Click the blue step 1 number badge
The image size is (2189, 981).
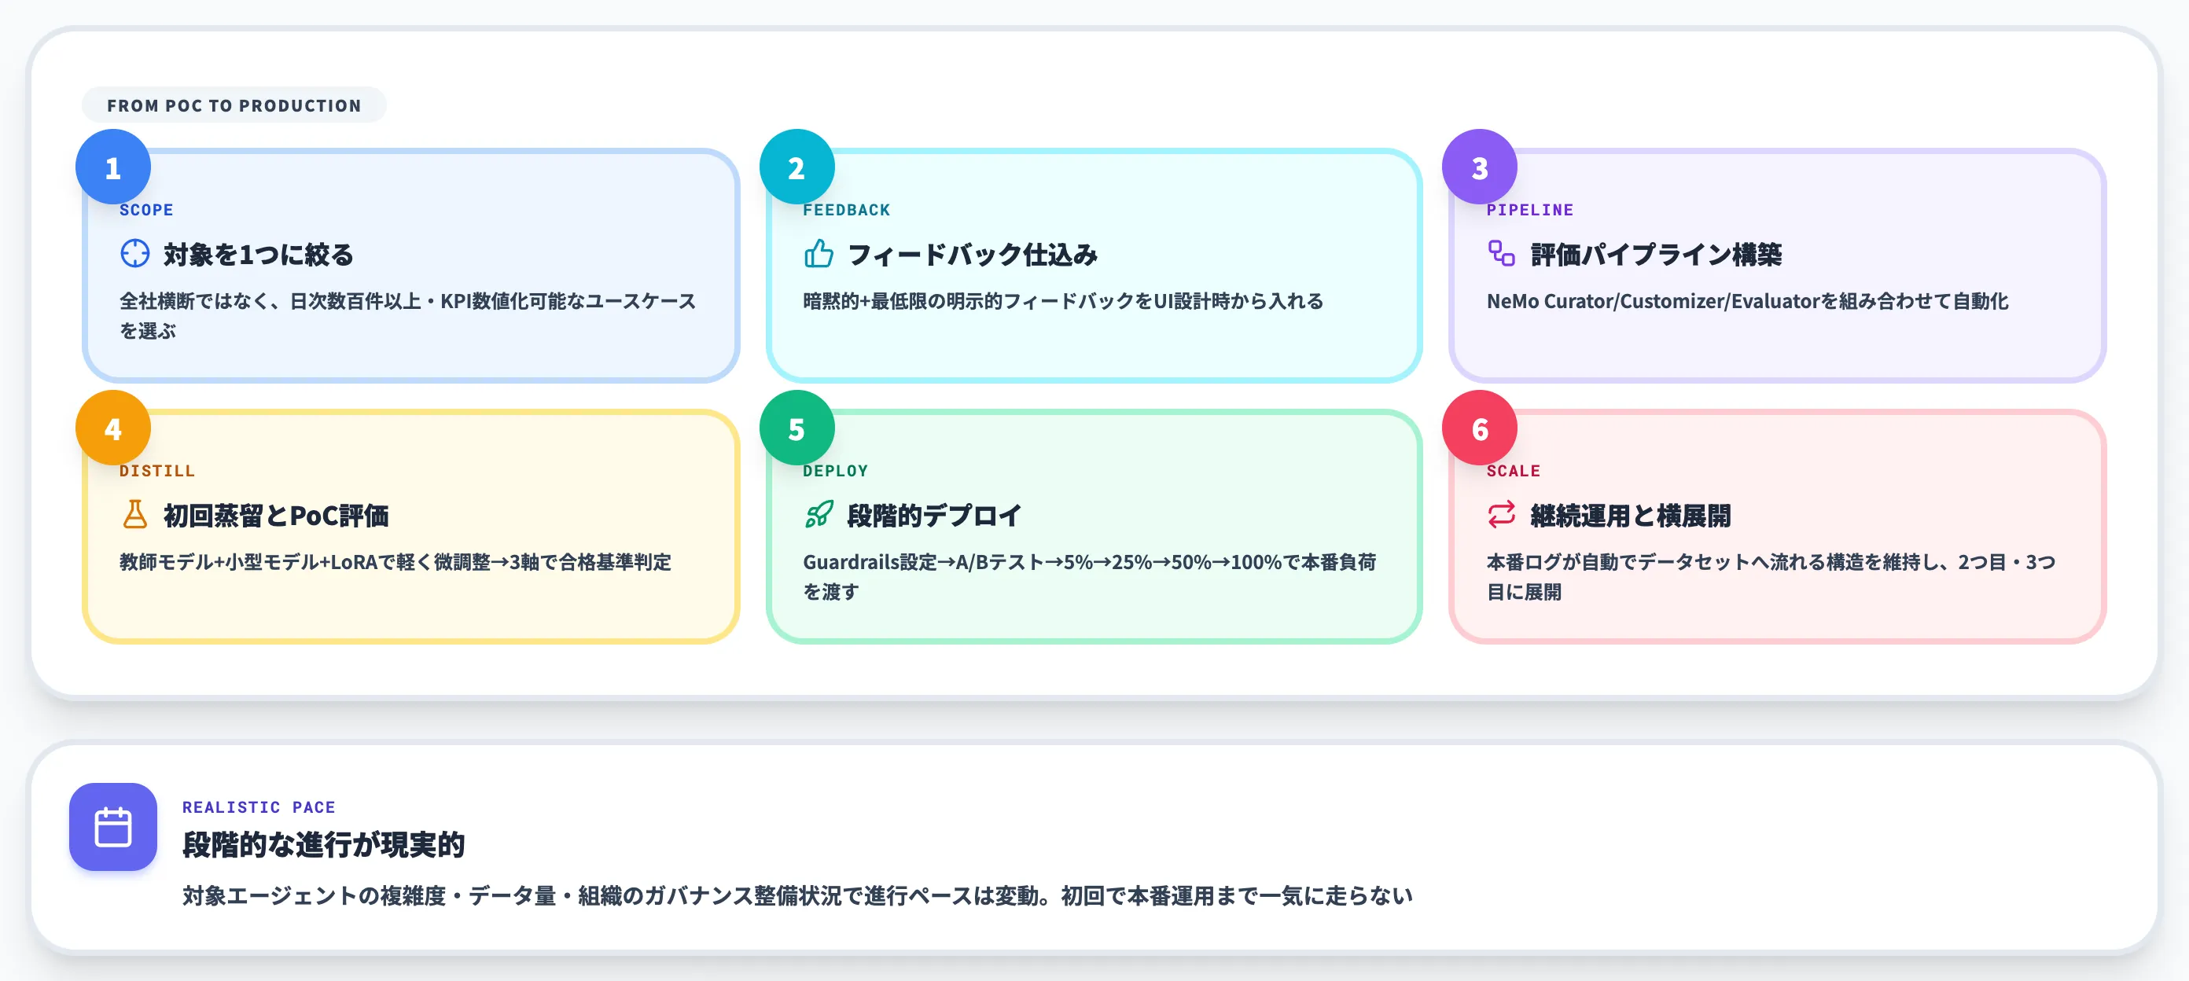click(x=113, y=167)
